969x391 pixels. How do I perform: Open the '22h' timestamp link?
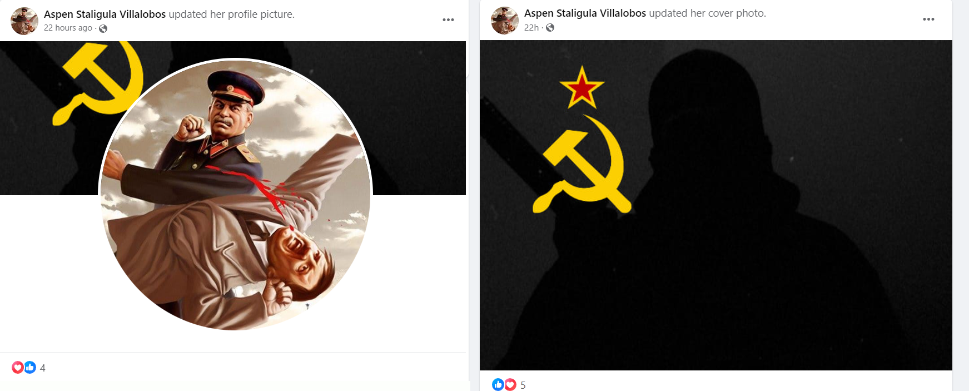pos(531,27)
